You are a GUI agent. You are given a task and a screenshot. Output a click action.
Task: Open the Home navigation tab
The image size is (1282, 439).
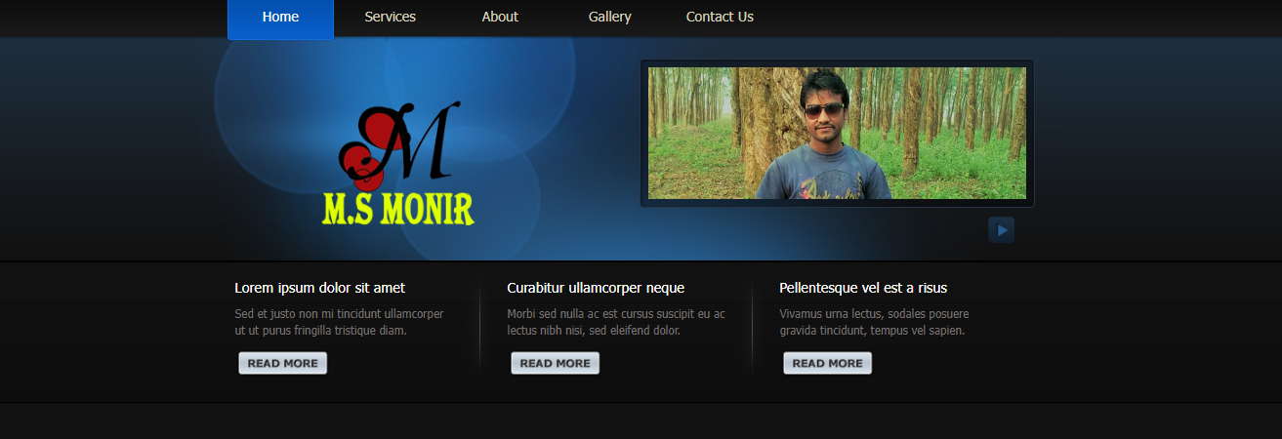(x=280, y=19)
